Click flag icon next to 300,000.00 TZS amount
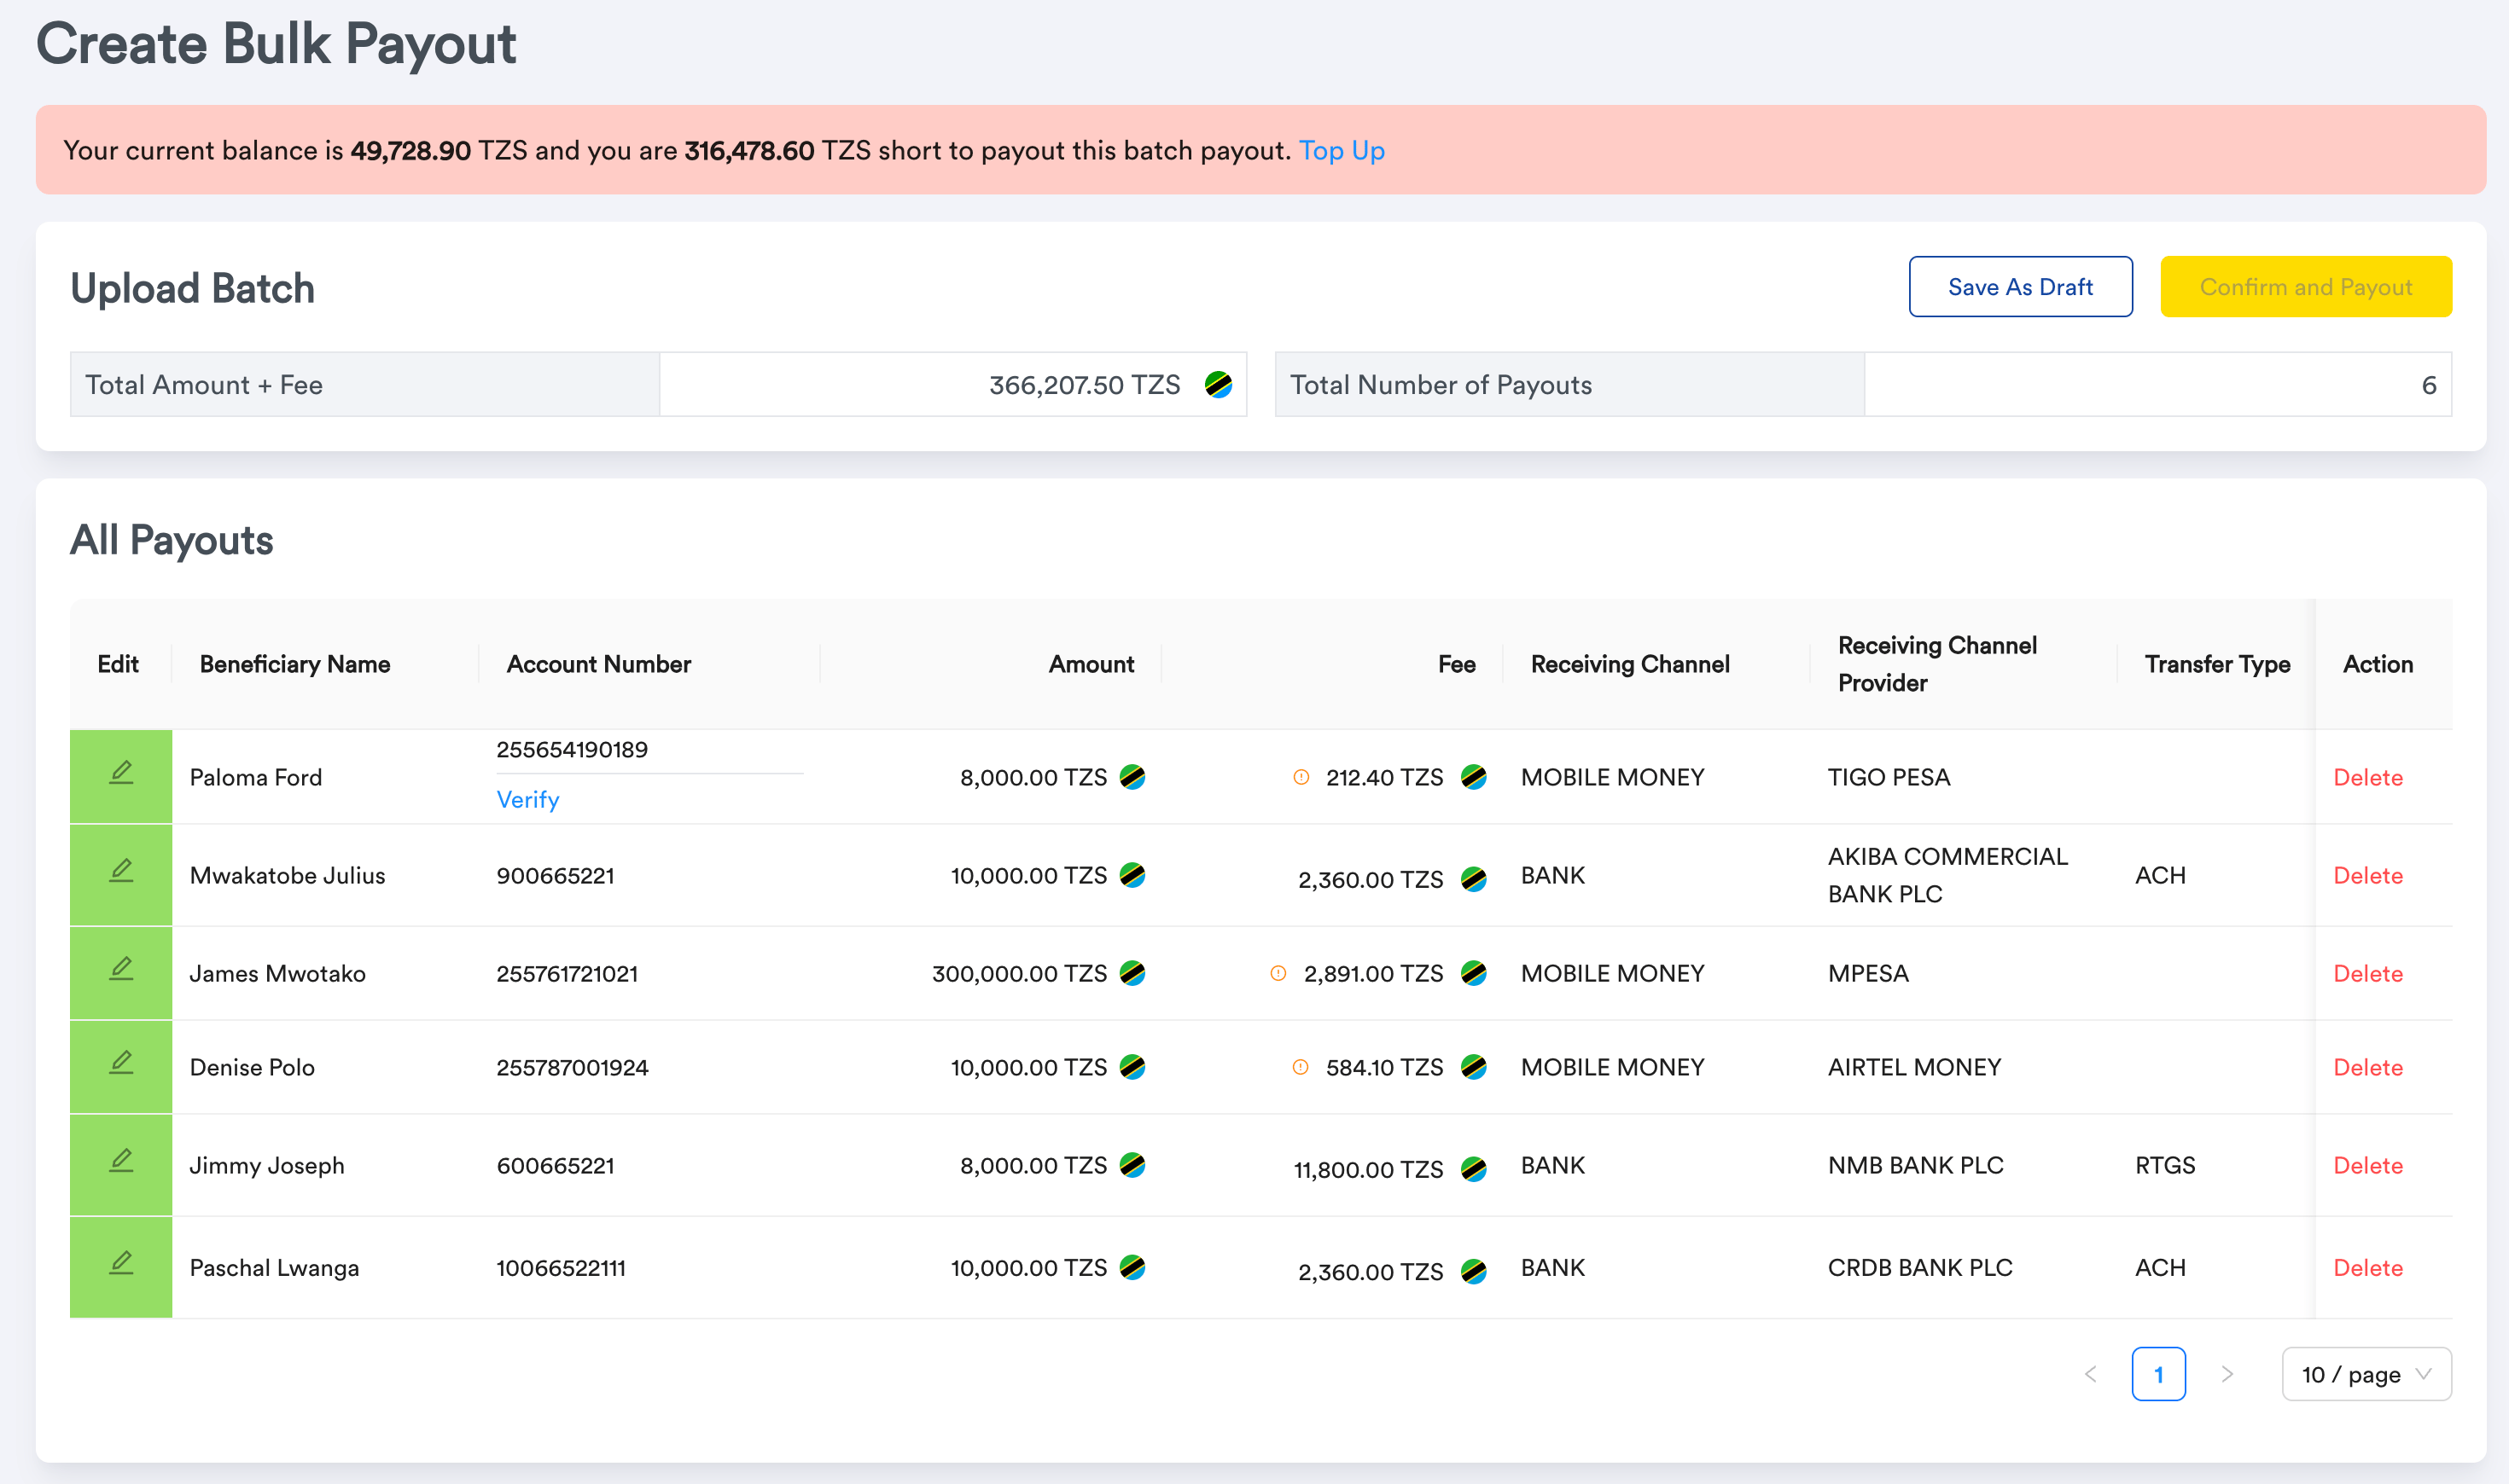 (x=1132, y=973)
